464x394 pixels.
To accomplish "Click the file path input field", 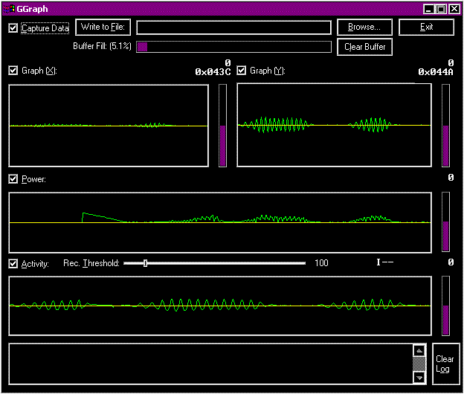I will pyautogui.click(x=233, y=28).
